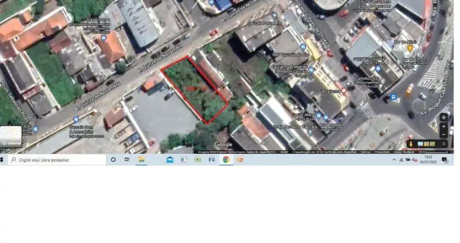Click the Caufarma Drogarias pharmacy pin
This screenshot has width=460, height=243.
pyautogui.click(x=311, y=70)
